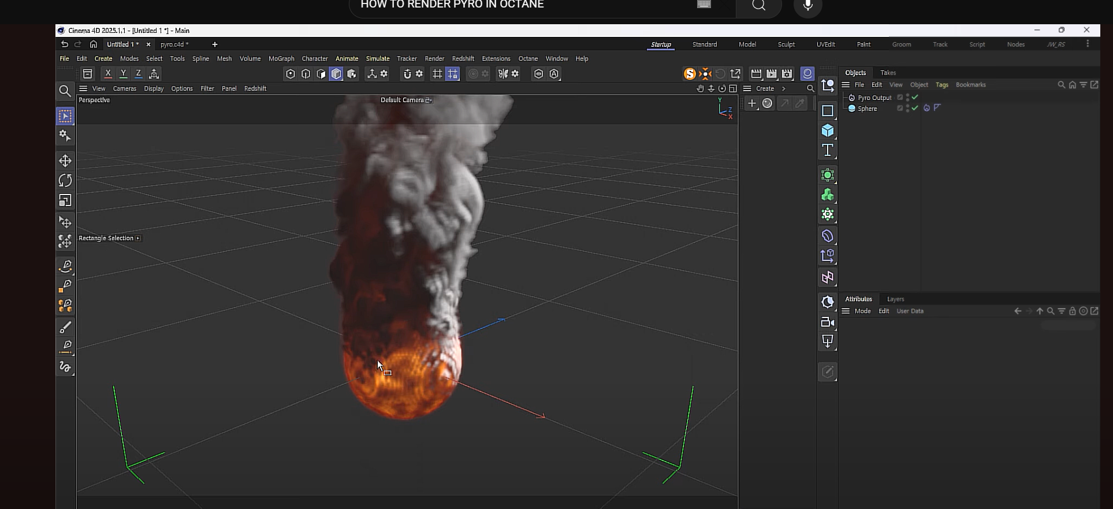The width and height of the screenshot is (1113, 509).
Task: Click the undo arrow in title row
Action: (x=65, y=44)
